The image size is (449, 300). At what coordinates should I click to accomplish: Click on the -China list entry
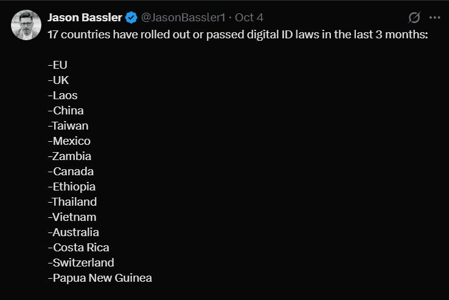tap(65, 111)
